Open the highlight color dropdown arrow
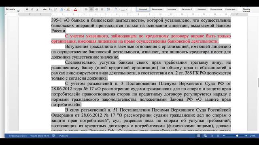The width and height of the screenshot is (259, 145). pyautogui.click(x=72, y=9)
